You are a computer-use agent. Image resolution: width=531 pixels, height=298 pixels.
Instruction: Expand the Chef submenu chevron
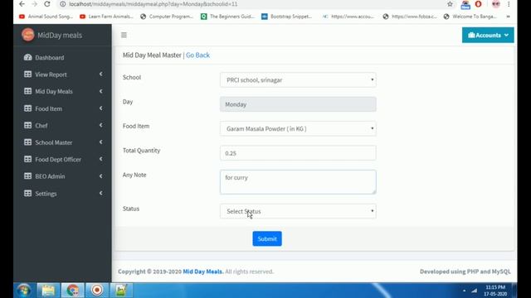(101, 125)
